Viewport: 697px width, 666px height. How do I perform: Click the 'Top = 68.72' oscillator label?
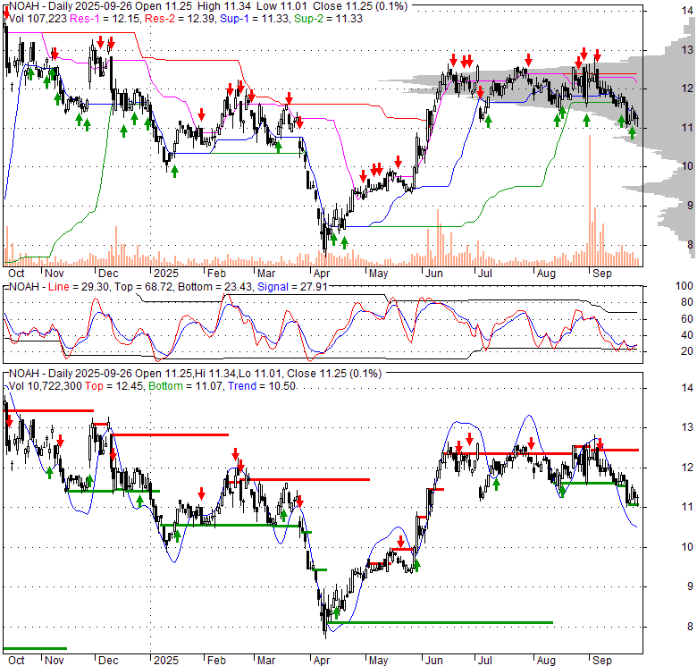(144, 287)
